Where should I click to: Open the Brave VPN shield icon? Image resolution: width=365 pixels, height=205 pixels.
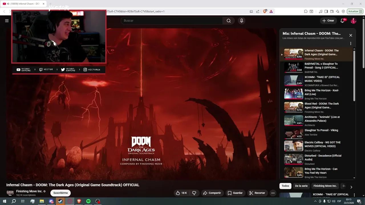pyautogui.click(x=343, y=11)
